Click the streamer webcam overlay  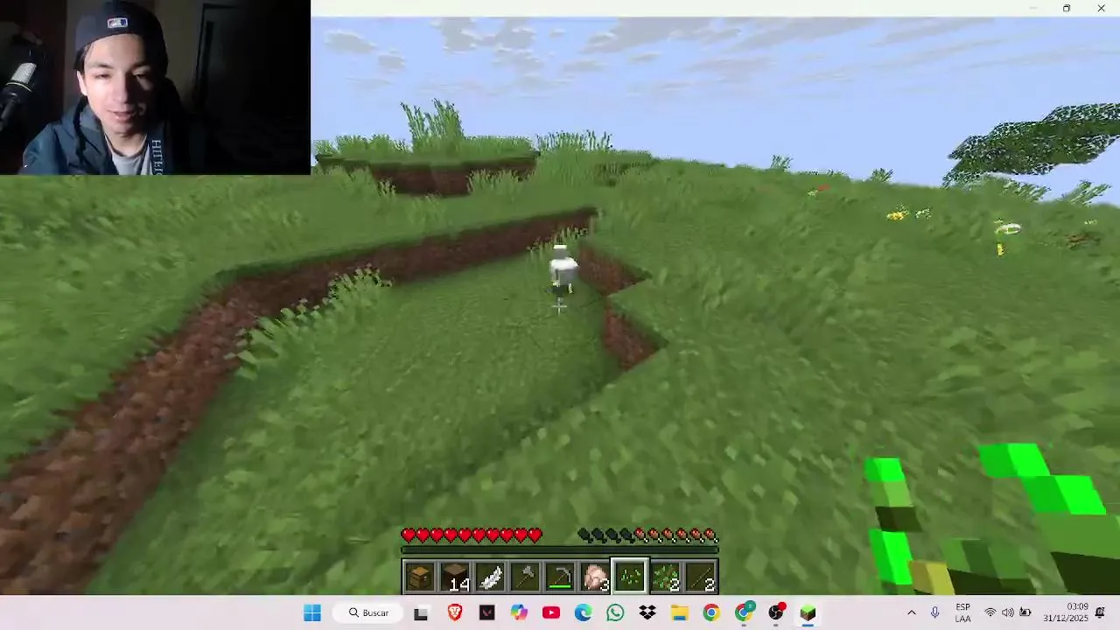pos(155,87)
